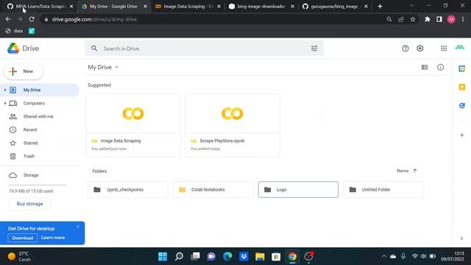
Task: Reverse sort direction arrow next to Name
Action: click(x=415, y=171)
